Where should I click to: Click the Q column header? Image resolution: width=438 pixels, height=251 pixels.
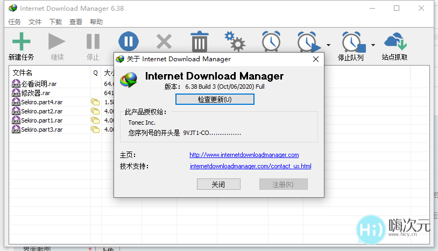pyautogui.click(x=96, y=73)
